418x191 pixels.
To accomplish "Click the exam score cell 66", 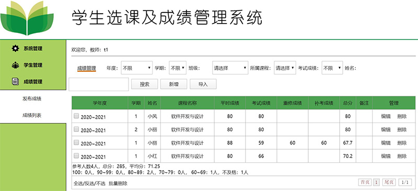I will 261,156.
